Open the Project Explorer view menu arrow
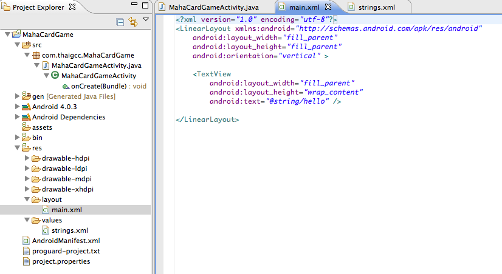This screenshot has width=502, height=274. pyautogui.click(x=146, y=19)
